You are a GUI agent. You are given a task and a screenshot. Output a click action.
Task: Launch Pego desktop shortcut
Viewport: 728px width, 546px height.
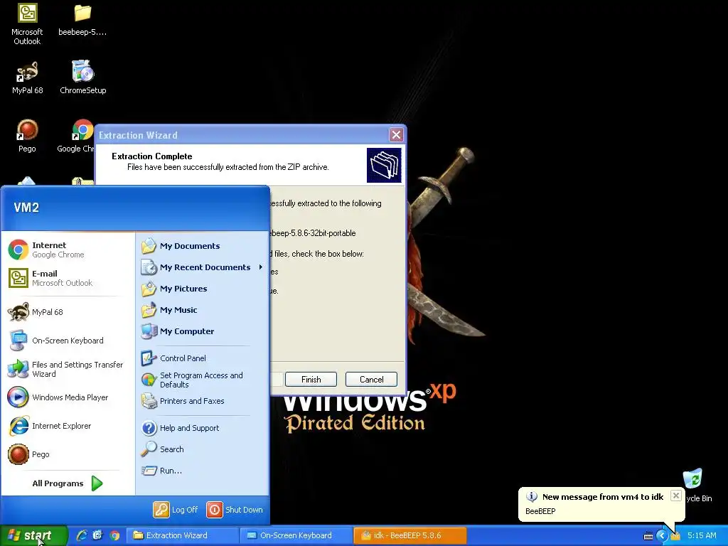click(28, 136)
